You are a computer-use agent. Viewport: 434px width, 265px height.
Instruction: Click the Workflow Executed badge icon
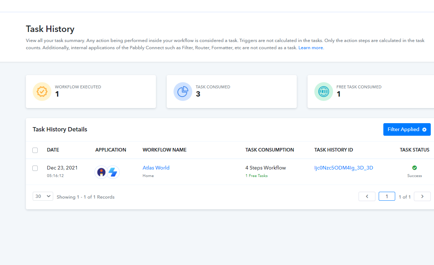pyautogui.click(x=42, y=92)
